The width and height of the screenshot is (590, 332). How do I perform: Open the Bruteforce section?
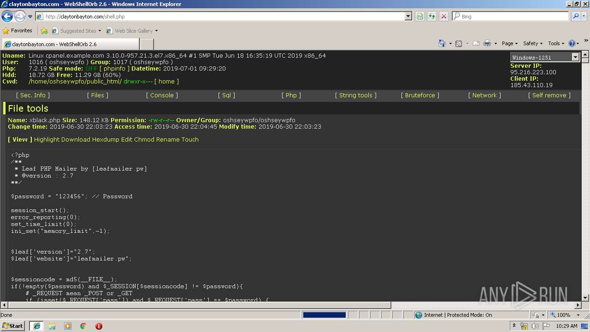point(420,95)
